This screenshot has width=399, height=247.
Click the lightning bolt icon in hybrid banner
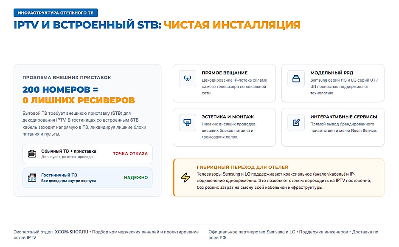click(x=185, y=177)
